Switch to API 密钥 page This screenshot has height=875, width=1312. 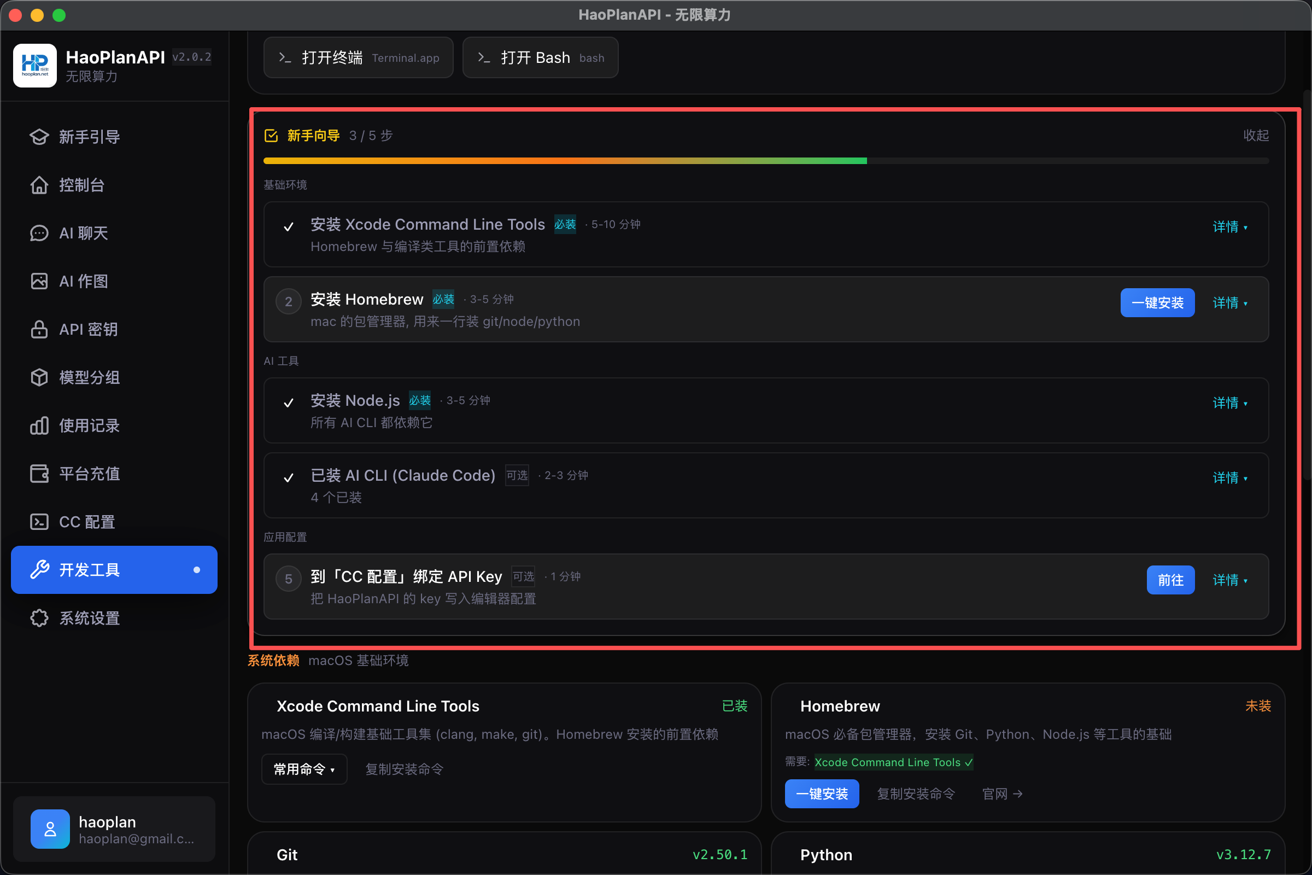pos(114,329)
